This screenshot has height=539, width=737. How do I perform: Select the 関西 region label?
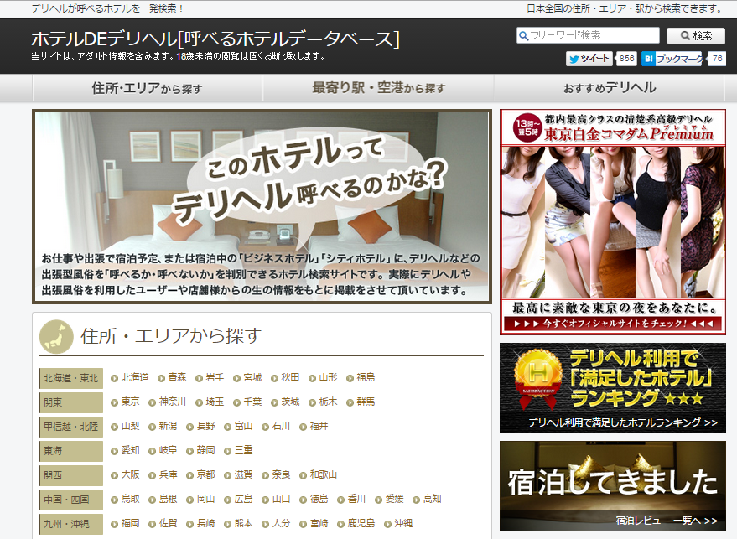point(71,475)
